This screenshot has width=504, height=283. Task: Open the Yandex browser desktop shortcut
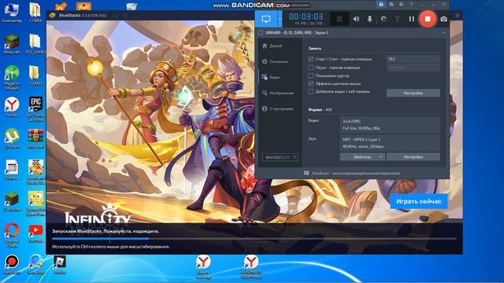12,107
